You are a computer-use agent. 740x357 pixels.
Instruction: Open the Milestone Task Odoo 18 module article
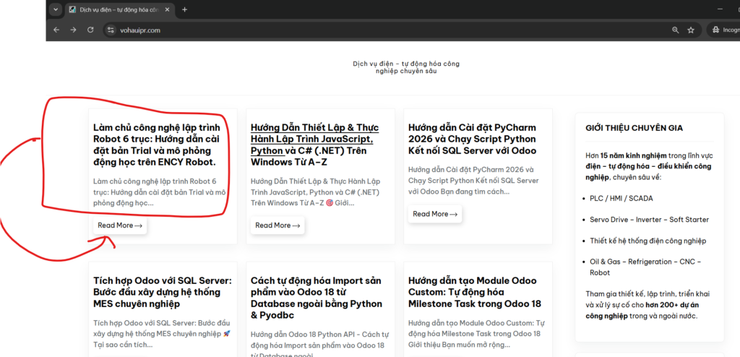[475, 292]
